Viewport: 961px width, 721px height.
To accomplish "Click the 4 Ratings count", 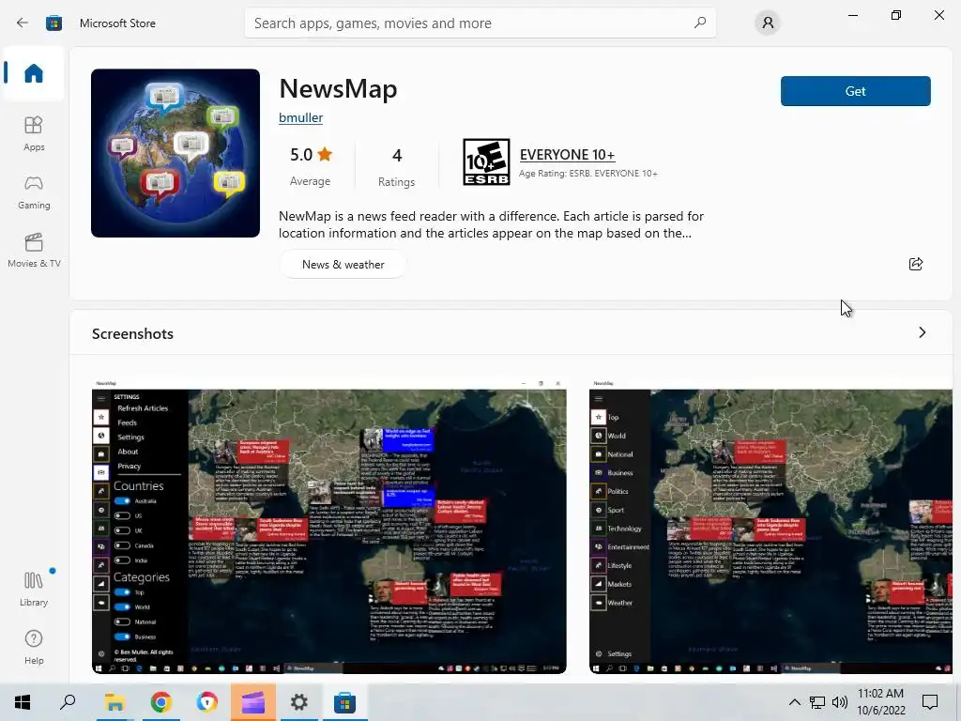I will (x=397, y=167).
